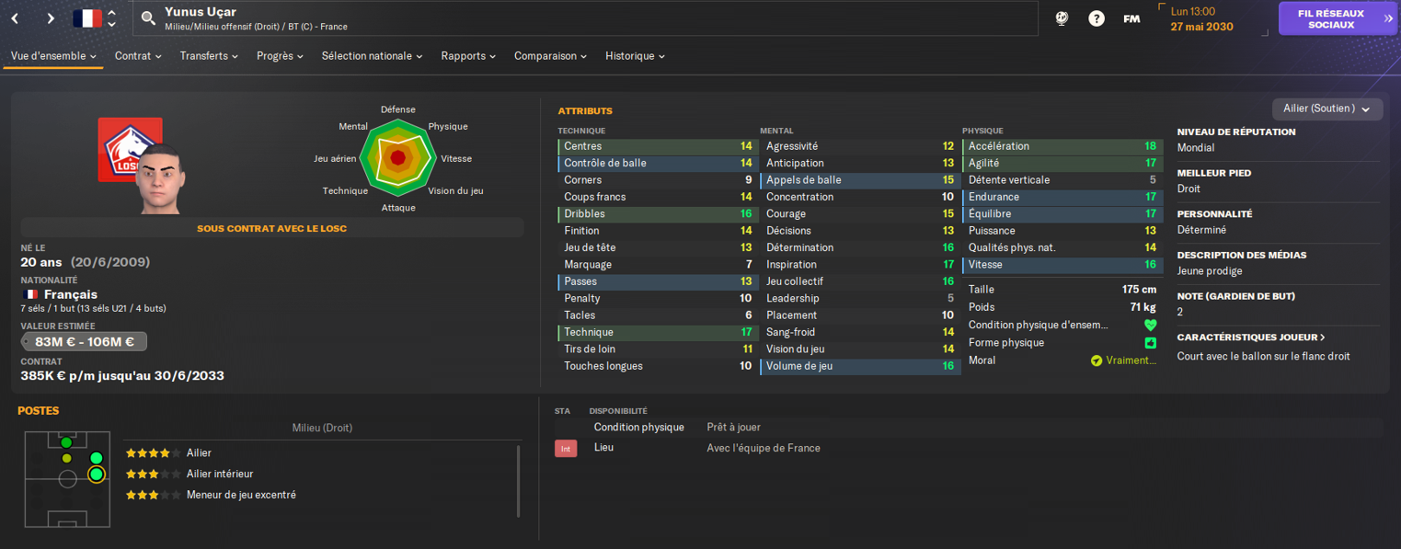This screenshot has width=1401, height=549.
Task: Click the red Int status badge
Action: (566, 449)
